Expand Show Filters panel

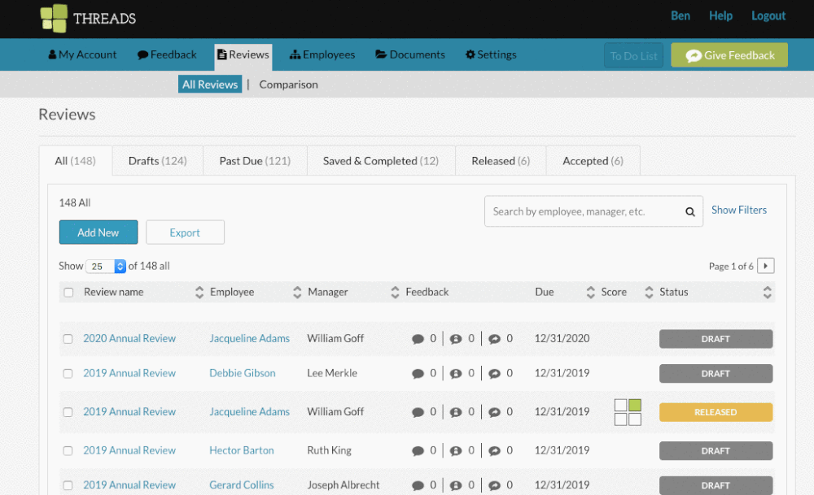tap(739, 210)
